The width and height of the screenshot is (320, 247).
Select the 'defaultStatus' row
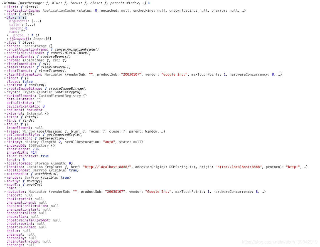click(24, 99)
